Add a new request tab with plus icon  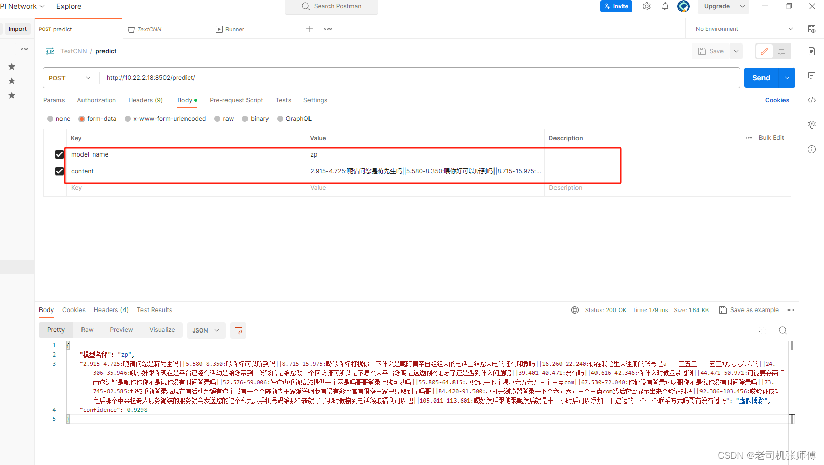point(310,29)
